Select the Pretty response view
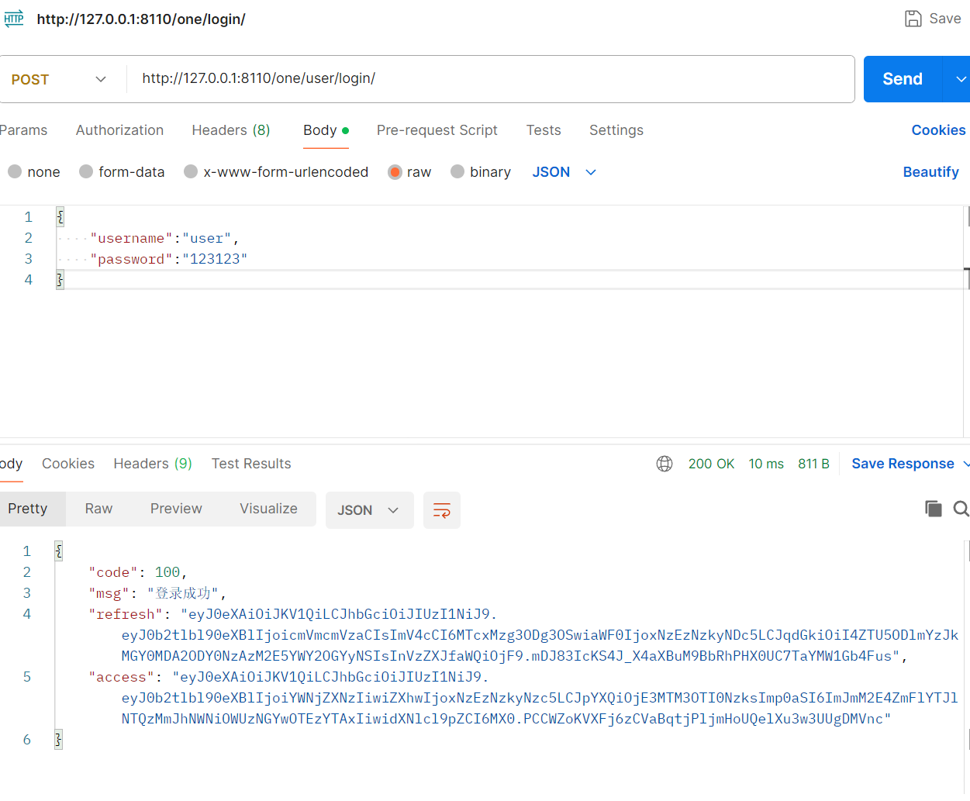 tap(28, 509)
